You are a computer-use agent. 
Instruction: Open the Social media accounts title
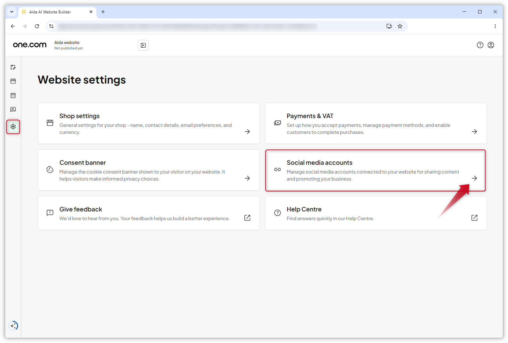click(x=319, y=163)
